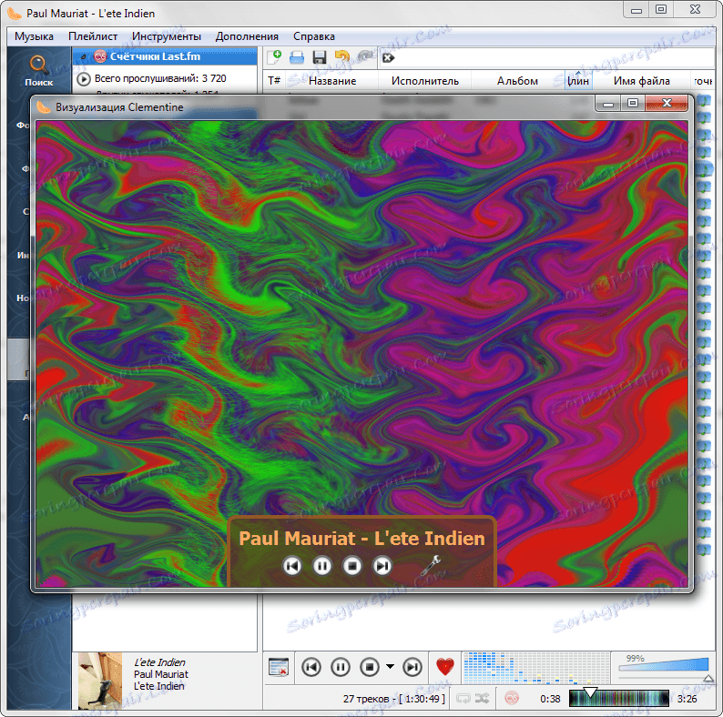The width and height of the screenshot is (723, 717).
Task: Skip to next track in main player
Action: point(412,667)
